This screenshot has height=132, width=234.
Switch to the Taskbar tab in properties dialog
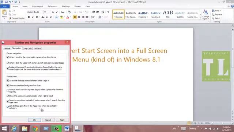coord(7,48)
